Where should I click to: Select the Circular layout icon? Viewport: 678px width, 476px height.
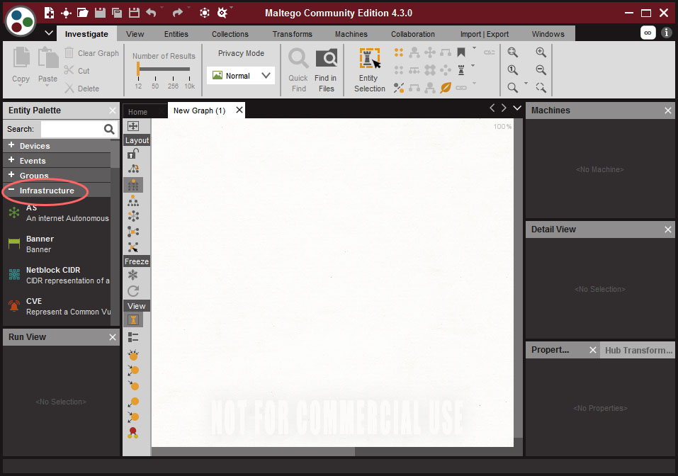coord(133,216)
